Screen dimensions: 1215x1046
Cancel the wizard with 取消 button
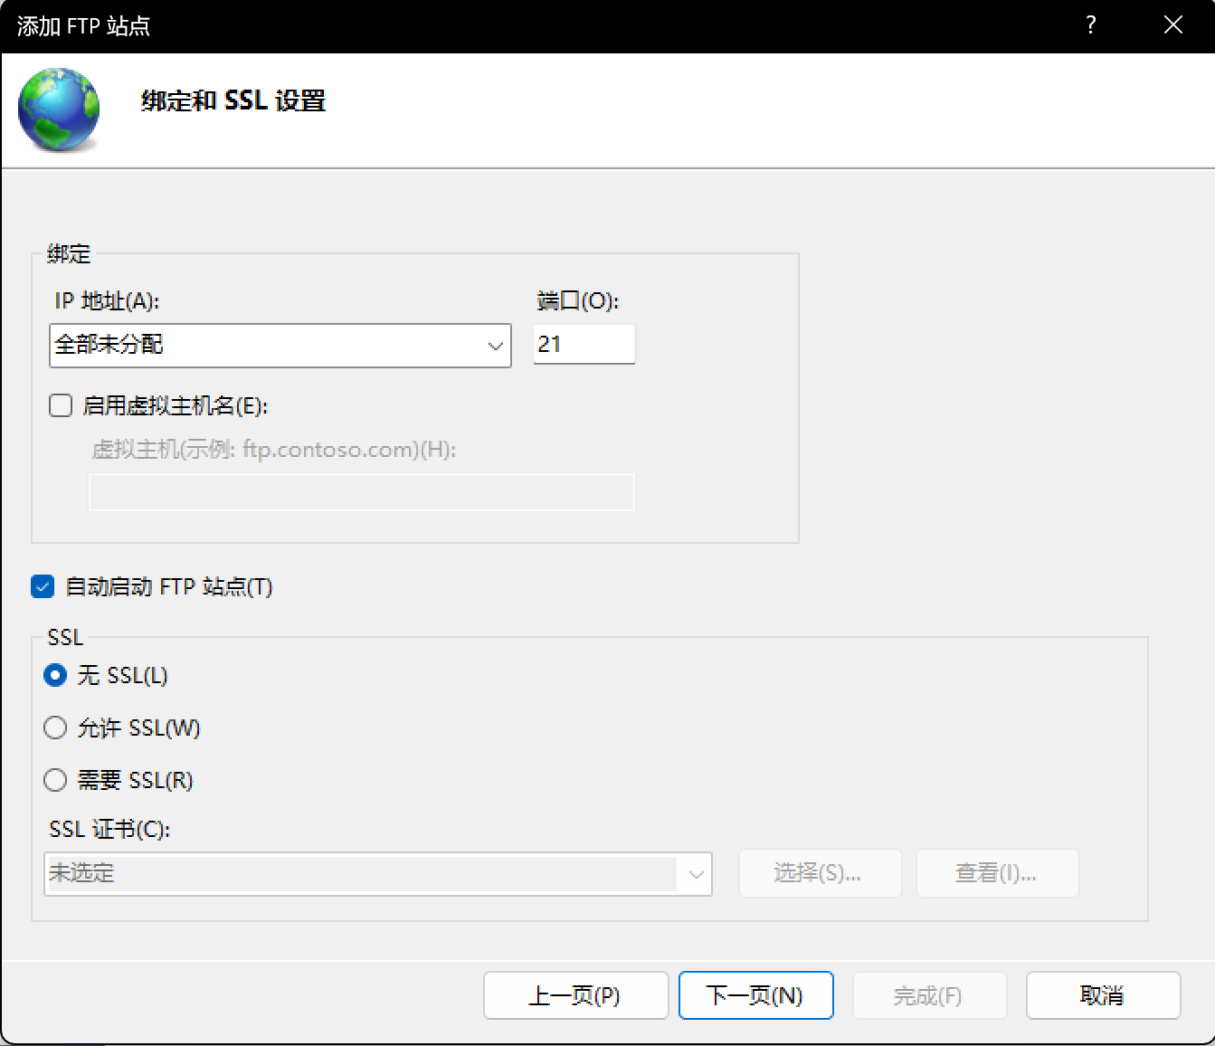click(1103, 995)
